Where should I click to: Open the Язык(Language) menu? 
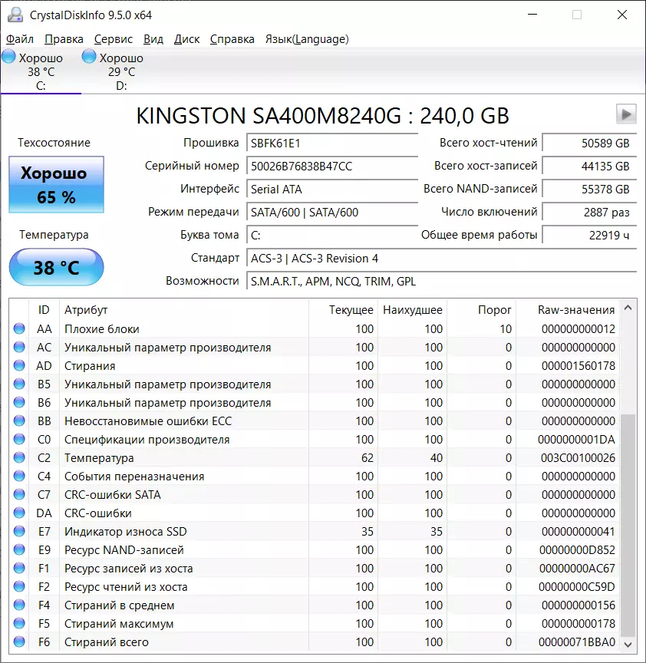point(306,39)
